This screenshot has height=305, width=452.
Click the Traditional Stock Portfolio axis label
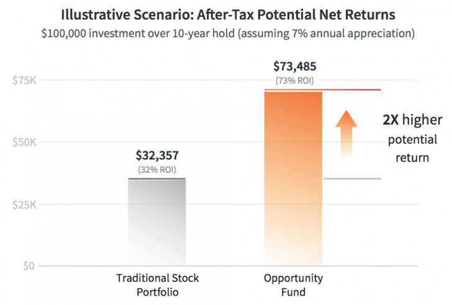pos(158,284)
